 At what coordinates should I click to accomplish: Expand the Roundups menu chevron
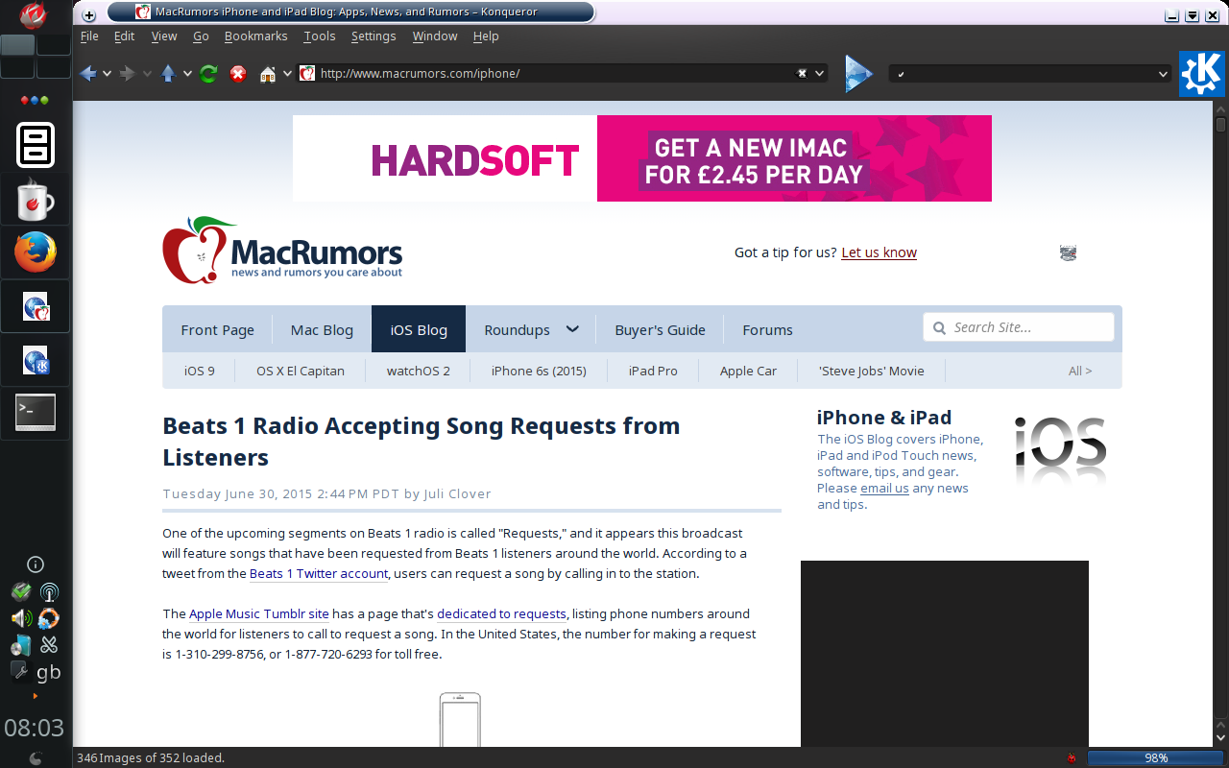click(x=572, y=329)
